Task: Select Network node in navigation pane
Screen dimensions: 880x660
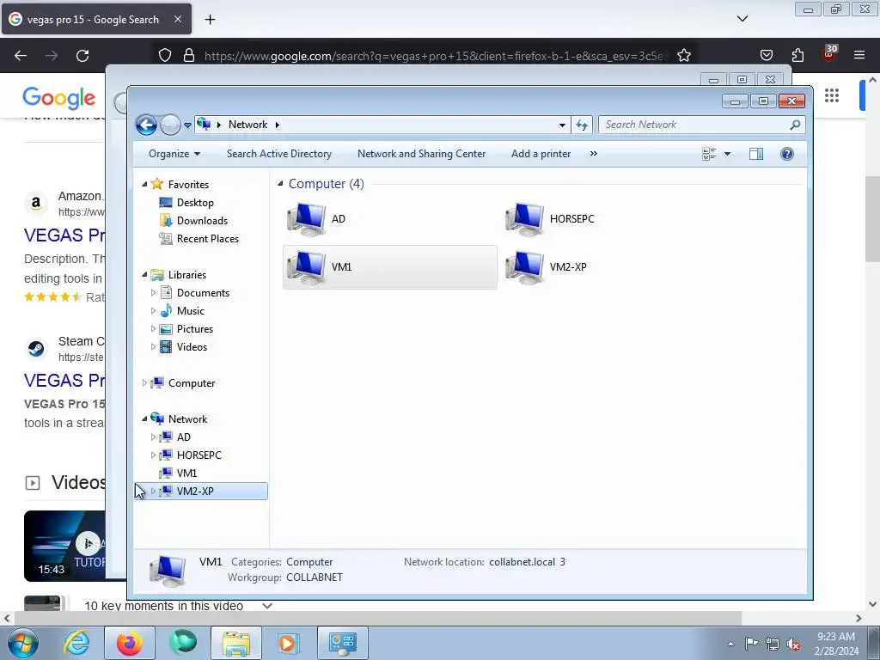Action: point(186,419)
